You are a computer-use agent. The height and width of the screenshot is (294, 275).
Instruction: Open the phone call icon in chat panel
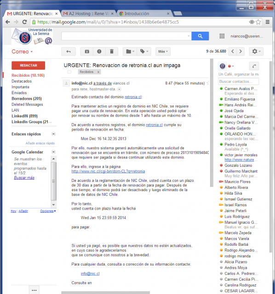254,66
